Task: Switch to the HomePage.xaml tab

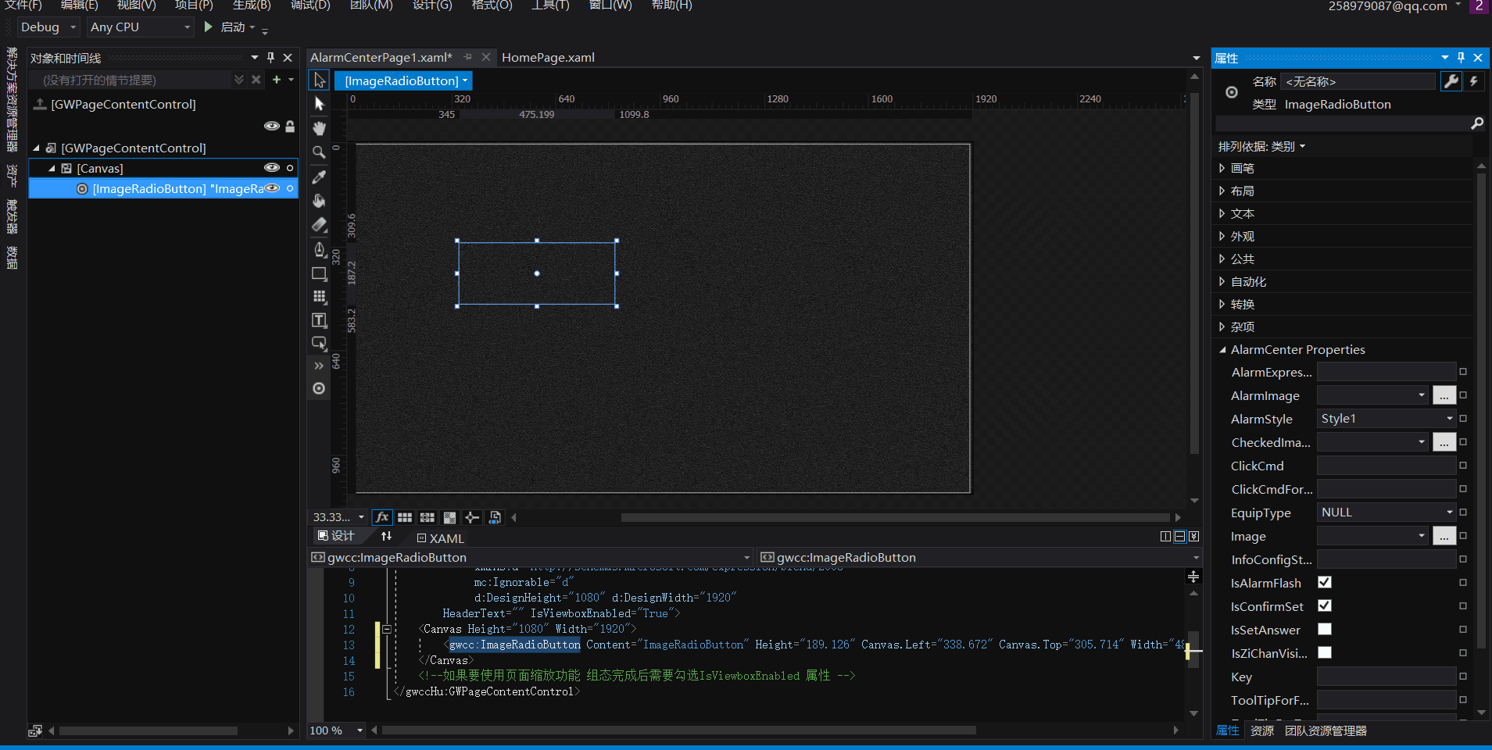Action: tap(548, 57)
